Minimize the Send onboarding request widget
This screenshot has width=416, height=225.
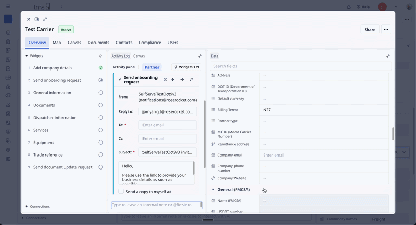click(191, 80)
